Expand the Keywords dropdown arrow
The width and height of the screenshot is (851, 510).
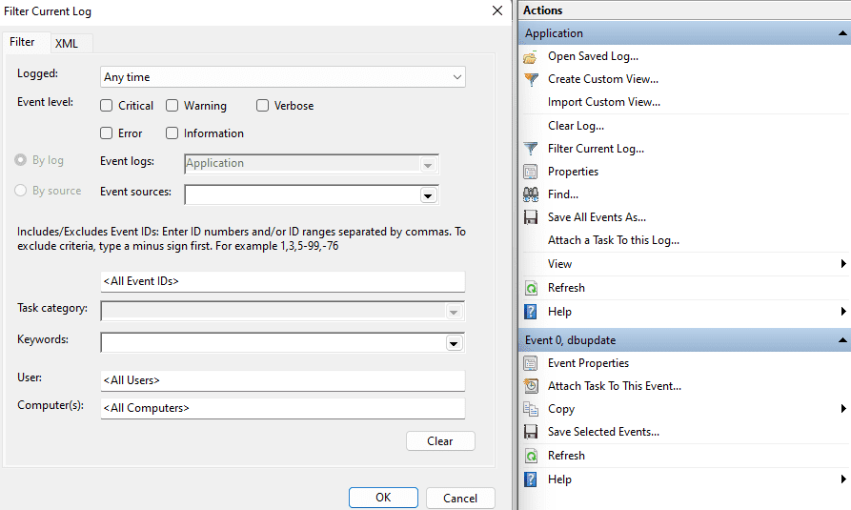coord(455,343)
